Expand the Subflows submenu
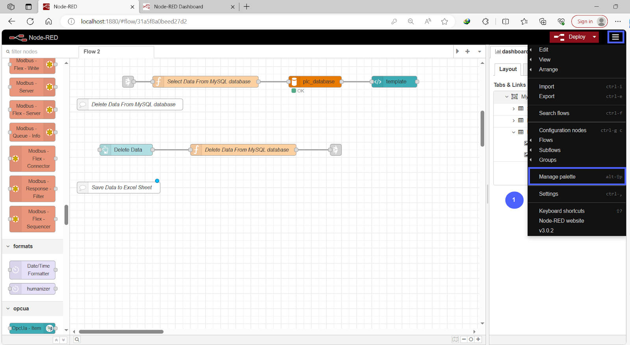This screenshot has height=345, width=630. 577,150
